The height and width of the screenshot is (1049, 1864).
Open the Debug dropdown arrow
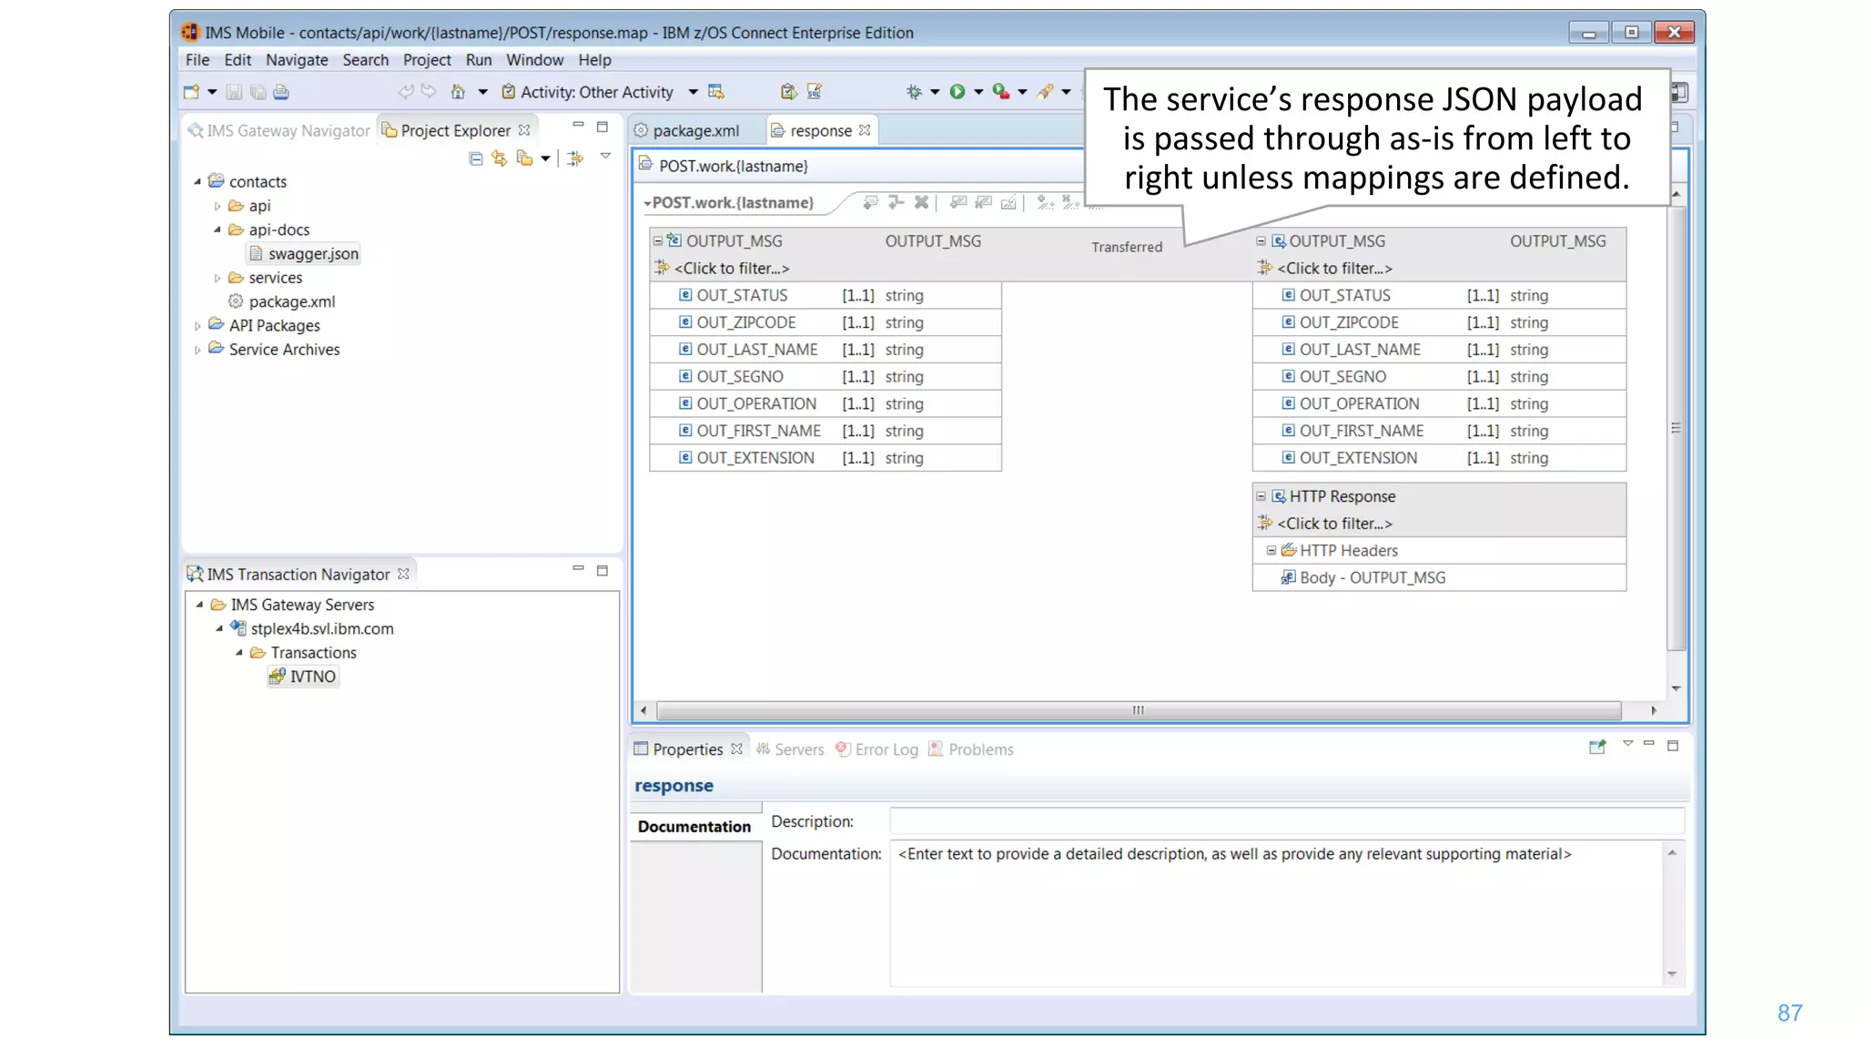[935, 92]
